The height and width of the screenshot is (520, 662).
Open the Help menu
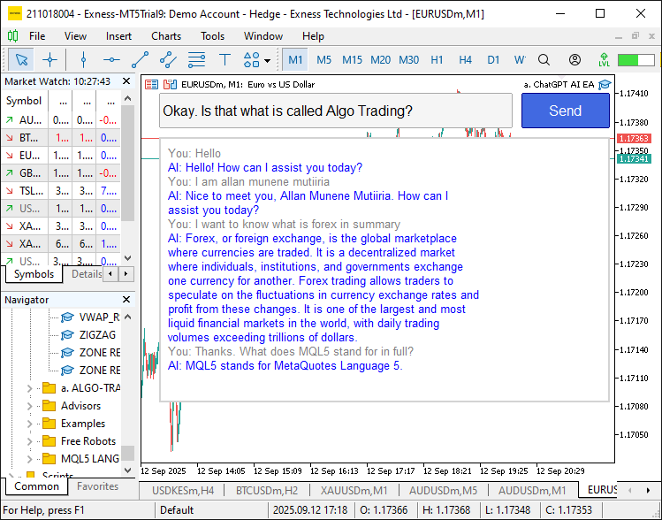click(313, 36)
